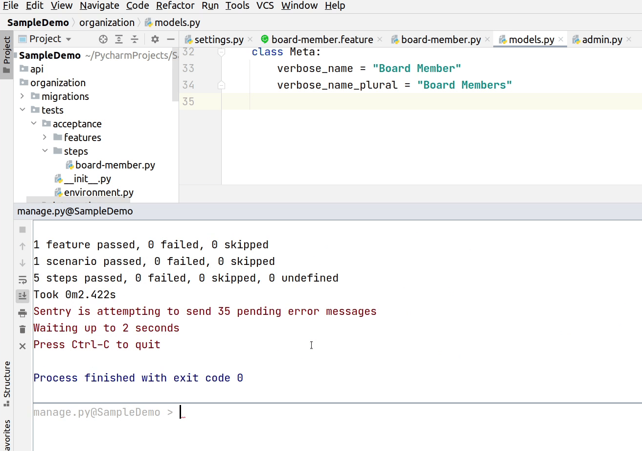Open the Project view dropdown
This screenshot has width=642, height=451.
68,39
